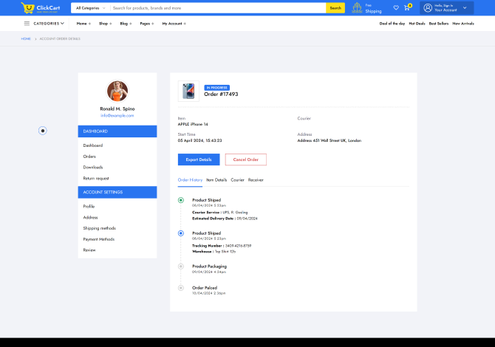Open the wishlist heart icon

pyautogui.click(x=396, y=8)
